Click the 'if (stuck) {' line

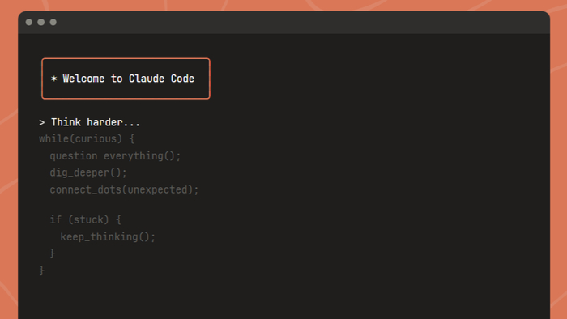click(85, 219)
